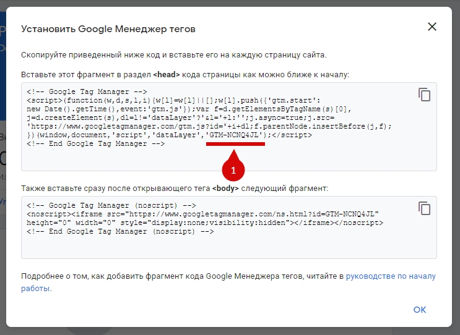Close the Install Google Tag Manager dialog
This screenshot has width=460, height=335.
(432, 27)
